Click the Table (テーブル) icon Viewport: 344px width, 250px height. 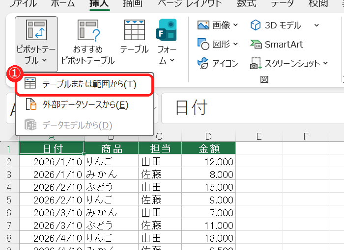pos(135,30)
